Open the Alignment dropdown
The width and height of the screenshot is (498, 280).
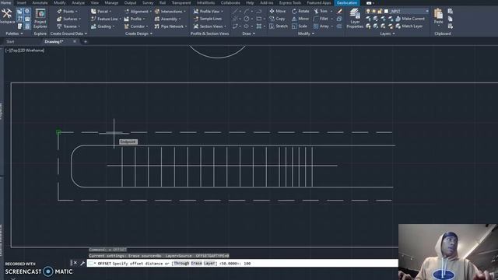(x=138, y=11)
